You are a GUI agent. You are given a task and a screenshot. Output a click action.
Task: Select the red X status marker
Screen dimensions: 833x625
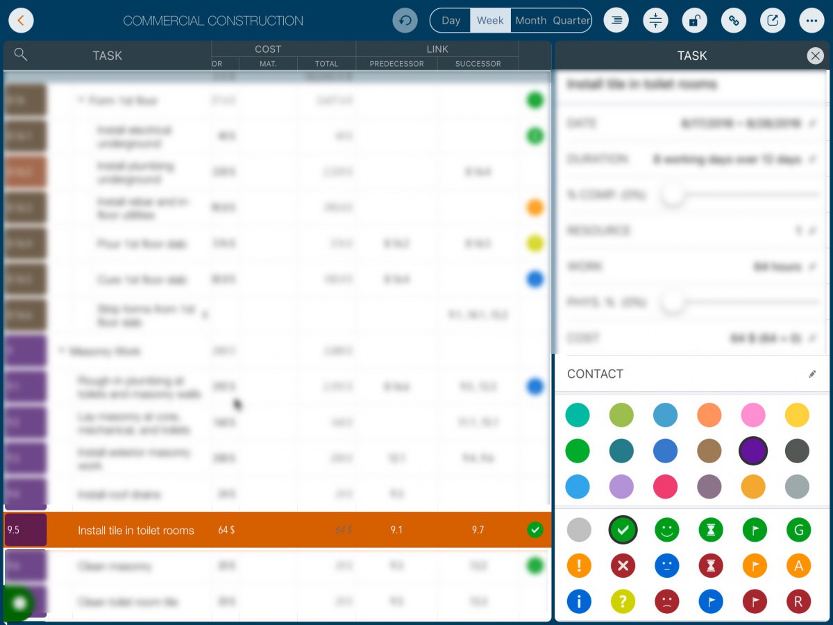[x=623, y=566]
